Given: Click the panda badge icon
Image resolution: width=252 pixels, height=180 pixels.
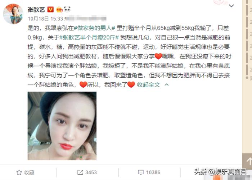Looking at the screenshot, I should (x=67, y=9).
